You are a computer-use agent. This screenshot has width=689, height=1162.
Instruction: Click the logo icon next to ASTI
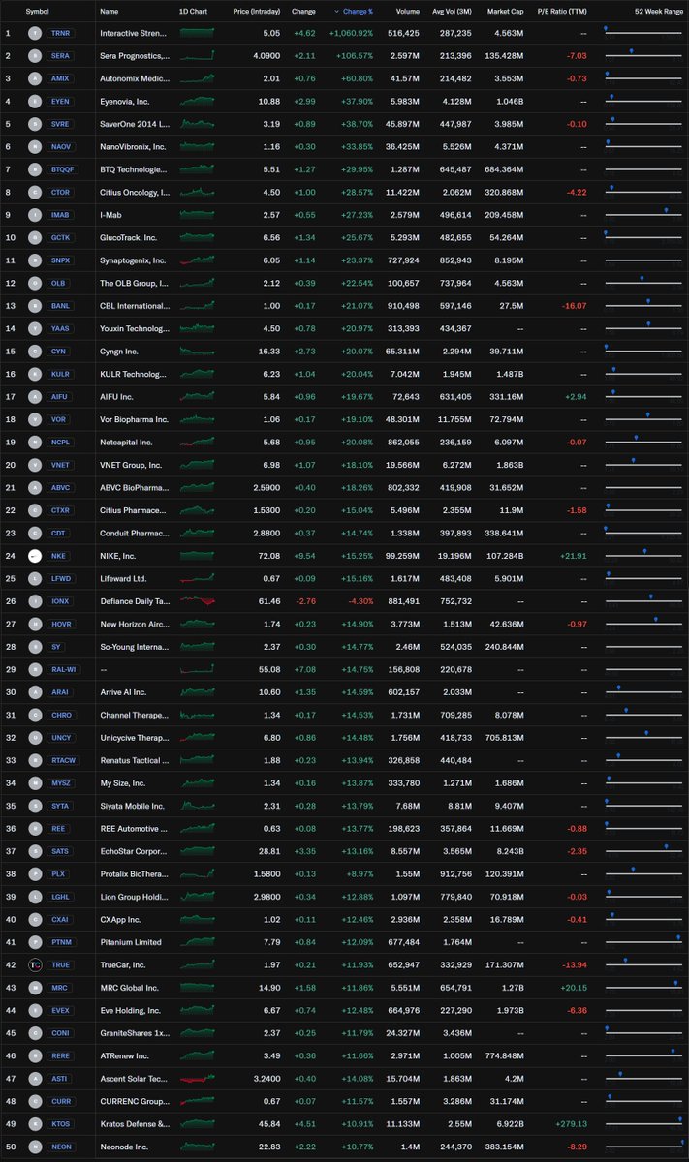[35, 1079]
